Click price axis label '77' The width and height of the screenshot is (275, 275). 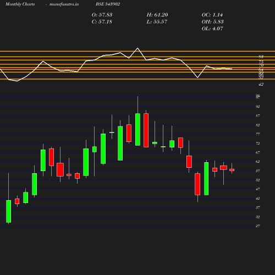(x=258, y=134)
